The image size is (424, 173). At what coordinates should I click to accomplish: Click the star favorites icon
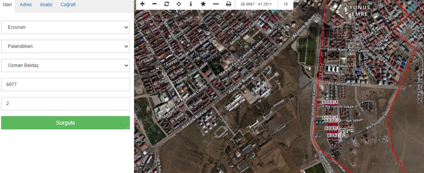point(203,4)
